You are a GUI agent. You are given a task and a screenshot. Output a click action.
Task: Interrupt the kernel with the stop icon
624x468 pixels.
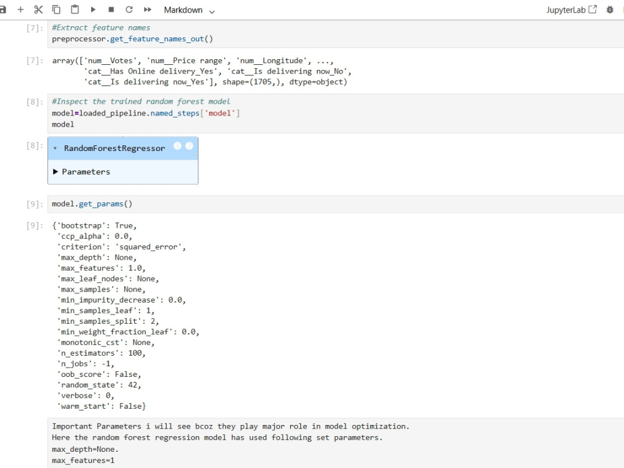coord(112,9)
